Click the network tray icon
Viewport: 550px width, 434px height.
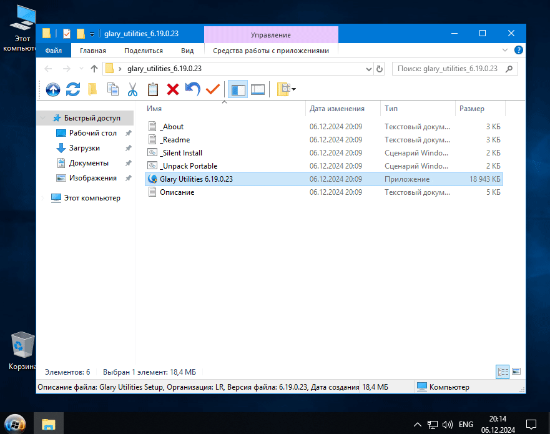[433, 425]
